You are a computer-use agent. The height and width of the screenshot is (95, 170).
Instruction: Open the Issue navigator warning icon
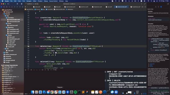click(x=12, y=7)
